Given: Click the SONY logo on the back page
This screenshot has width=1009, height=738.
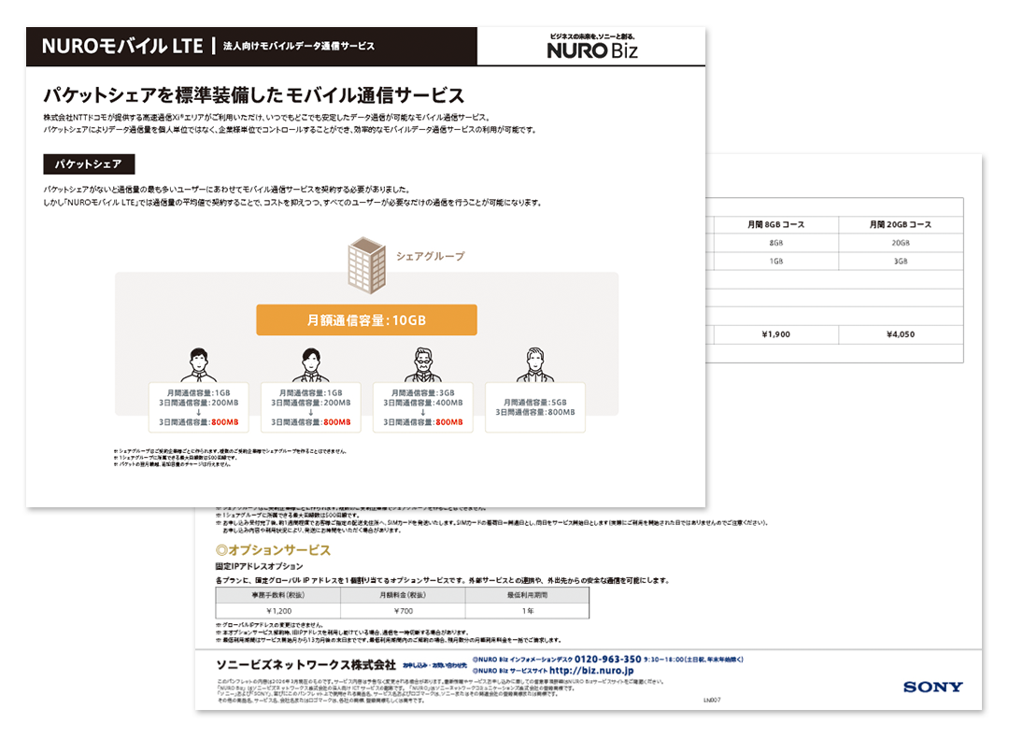Looking at the screenshot, I should pyautogui.click(x=933, y=688).
